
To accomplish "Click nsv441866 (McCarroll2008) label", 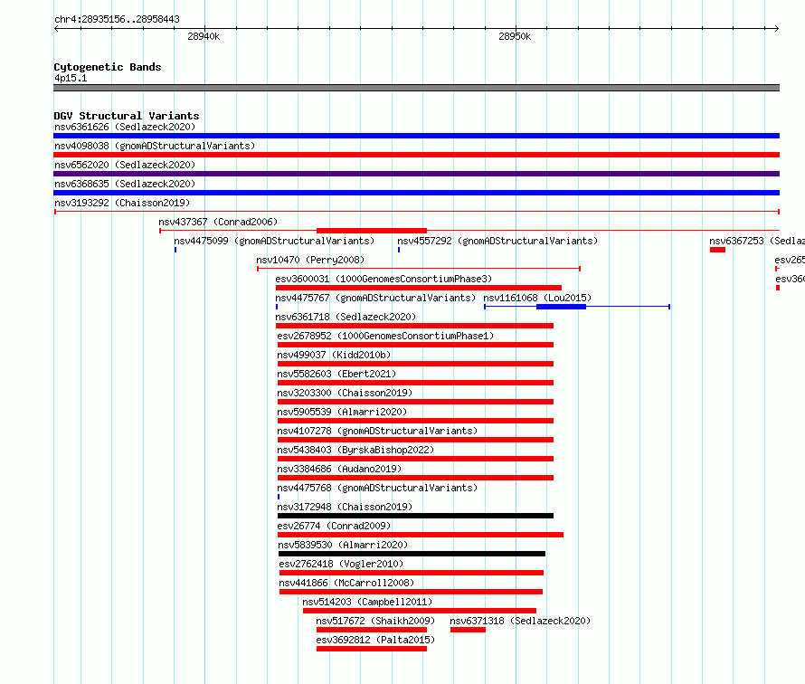I will (x=346, y=583).
